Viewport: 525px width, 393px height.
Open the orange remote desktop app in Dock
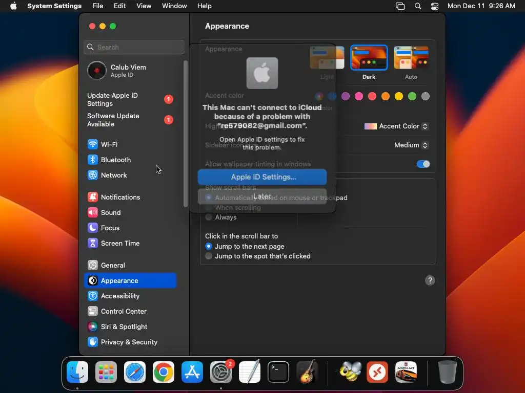(x=377, y=372)
